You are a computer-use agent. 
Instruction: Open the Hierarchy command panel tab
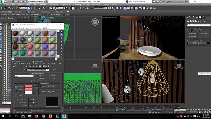tap(194, 17)
